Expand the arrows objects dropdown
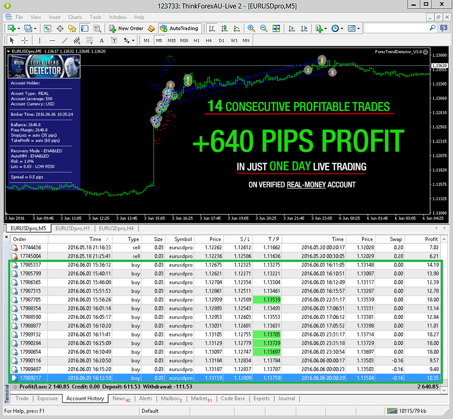This screenshot has width=453, height=419. pyautogui.click(x=133, y=41)
